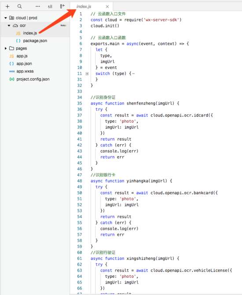Collapse the ocr cloud function folder
Viewport: 242px width, 295px height.
[x=9, y=25]
